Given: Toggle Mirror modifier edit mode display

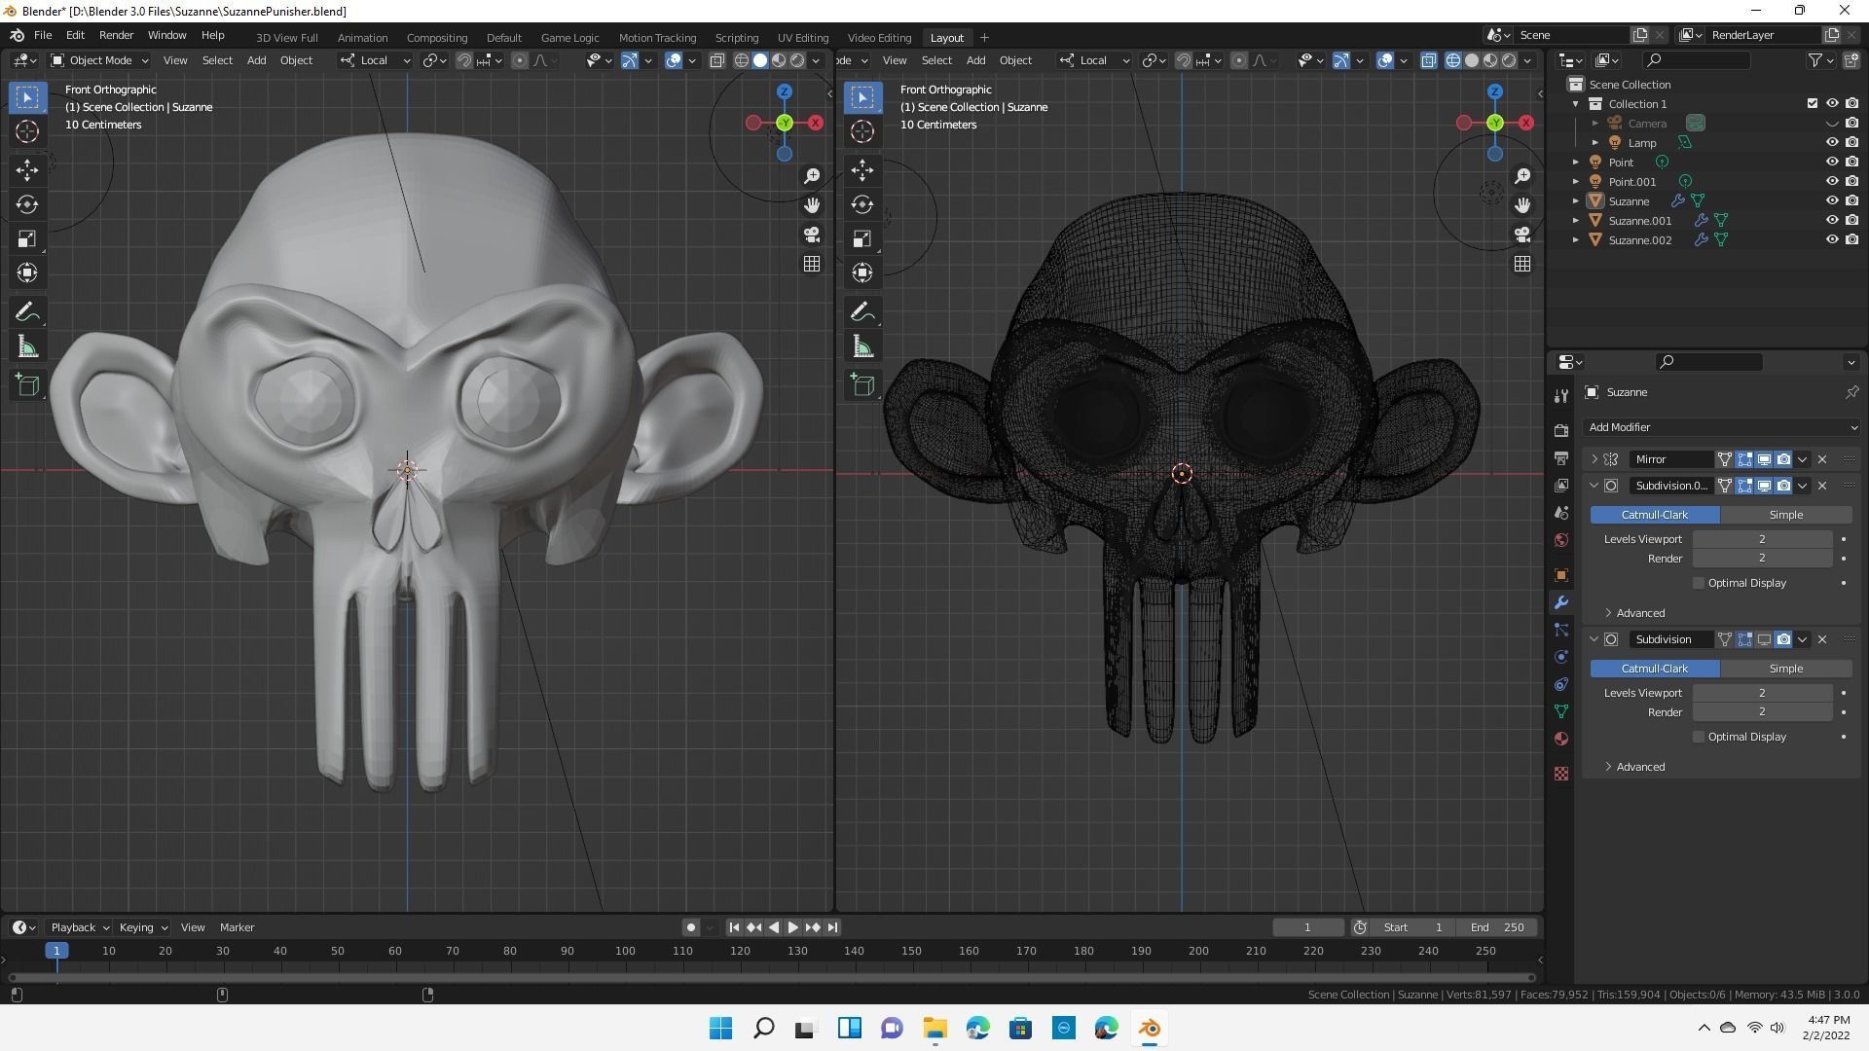Looking at the screenshot, I should click(1744, 459).
